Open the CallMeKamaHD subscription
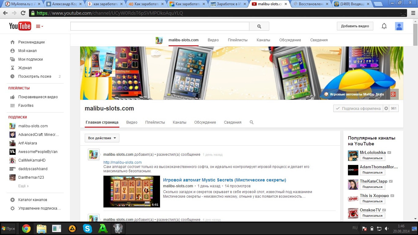 32,160
